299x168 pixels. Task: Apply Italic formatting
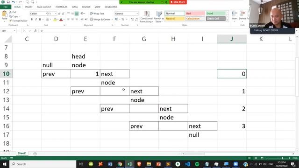point(36,19)
